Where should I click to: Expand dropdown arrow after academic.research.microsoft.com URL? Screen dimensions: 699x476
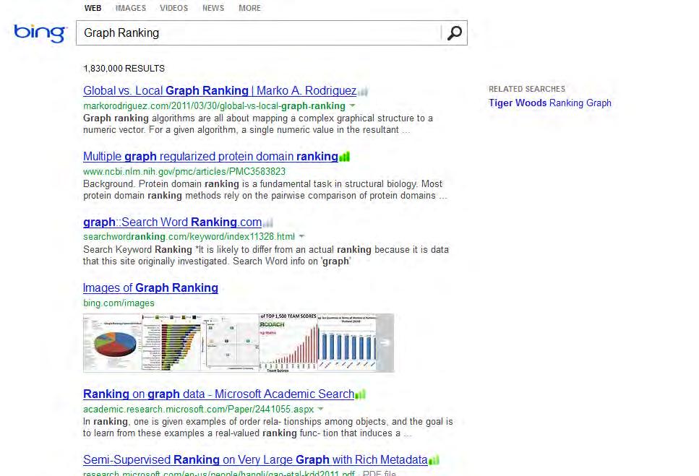[x=320, y=409]
